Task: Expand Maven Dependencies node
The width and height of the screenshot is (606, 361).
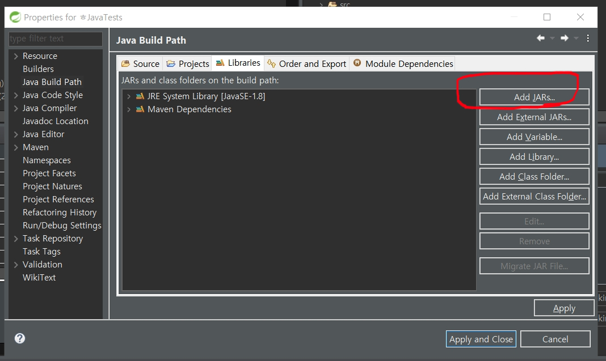Action: coord(129,109)
